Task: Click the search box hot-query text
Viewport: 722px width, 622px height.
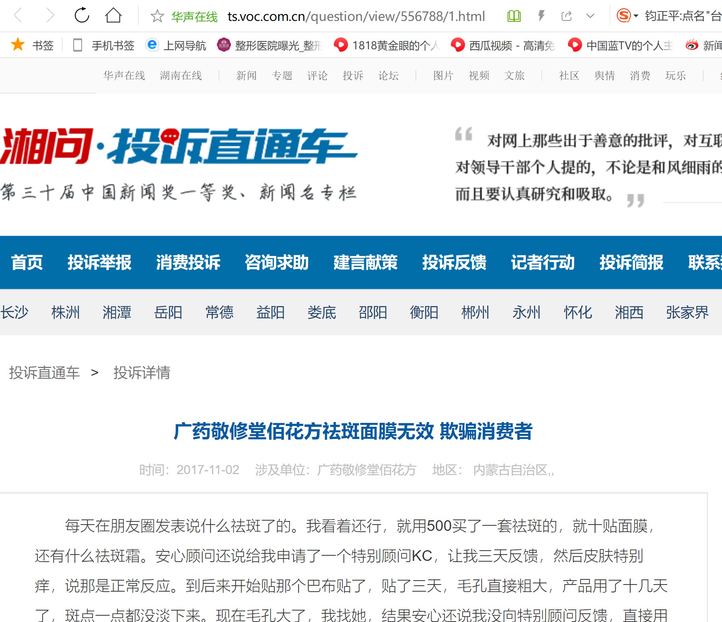Action: pyautogui.click(x=683, y=16)
